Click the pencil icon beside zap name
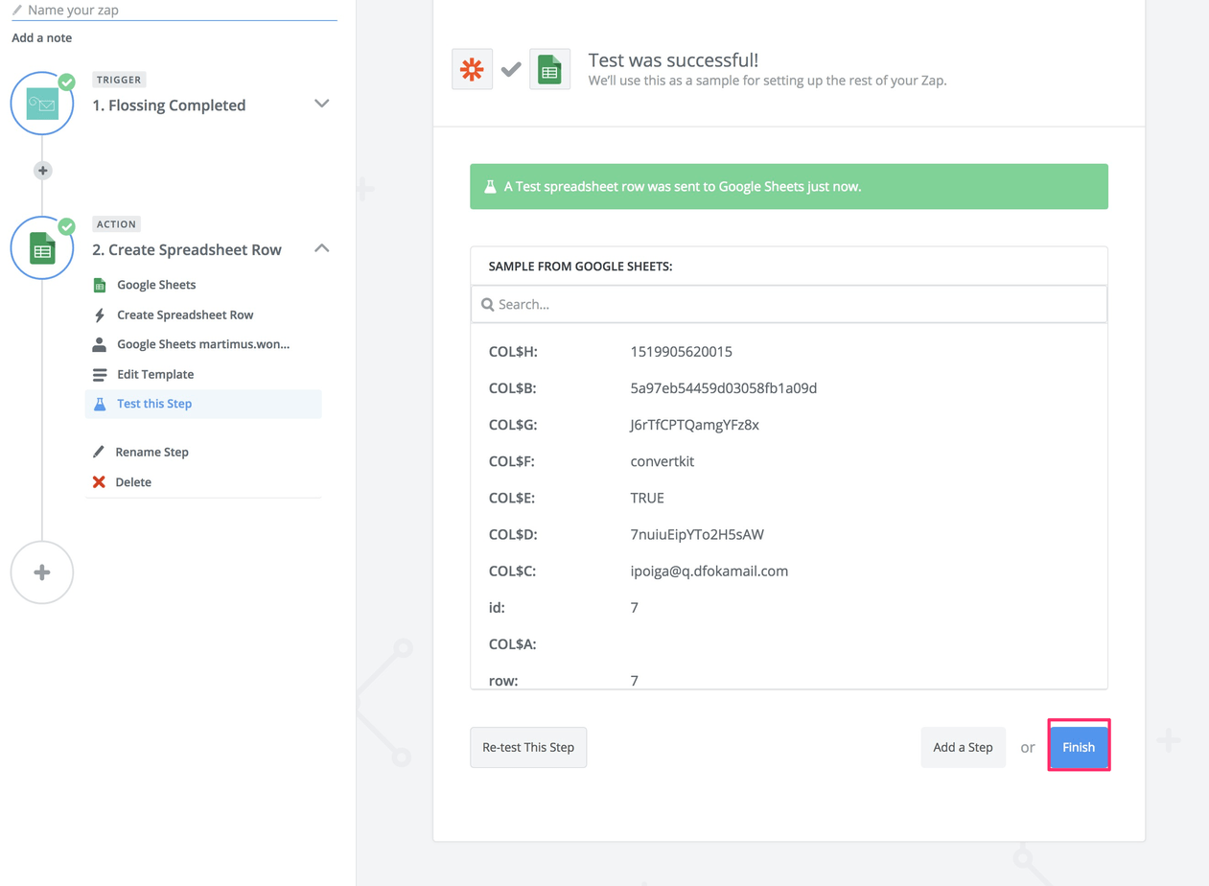 pyautogui.click(x=17, y=10)
